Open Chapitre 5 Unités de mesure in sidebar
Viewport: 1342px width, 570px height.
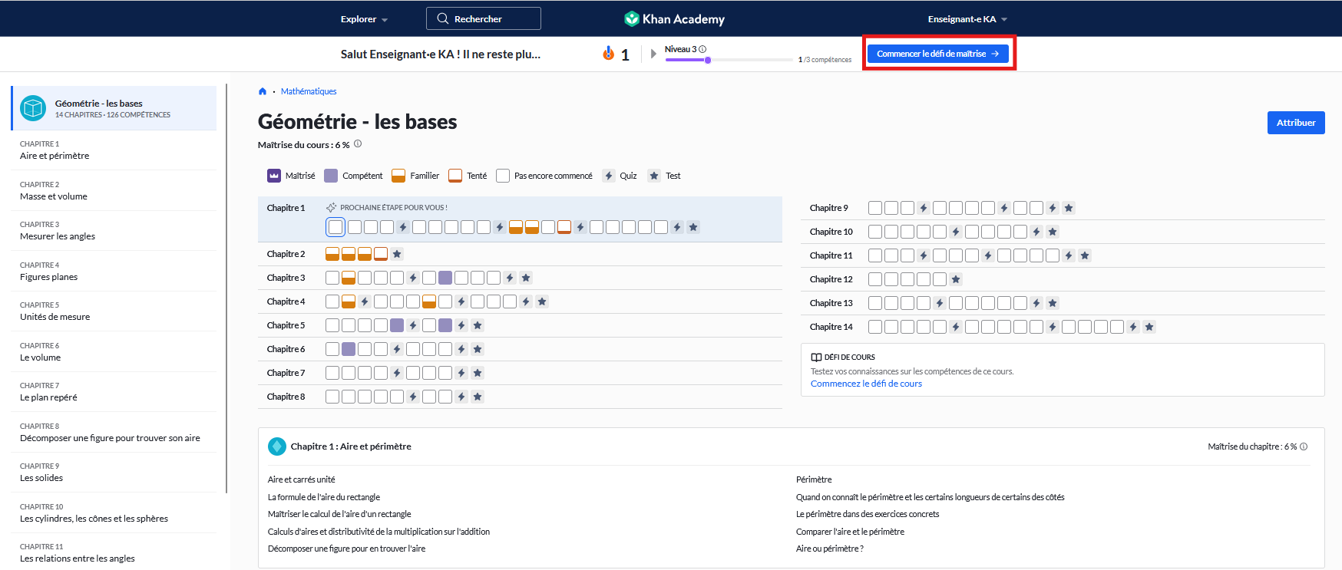pyautogui.click(x=114, y=311)
